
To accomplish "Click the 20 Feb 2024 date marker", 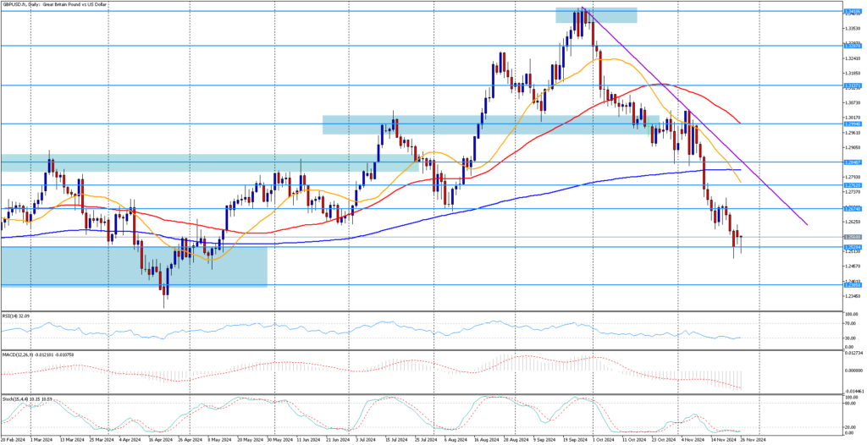I will point(14,440).
